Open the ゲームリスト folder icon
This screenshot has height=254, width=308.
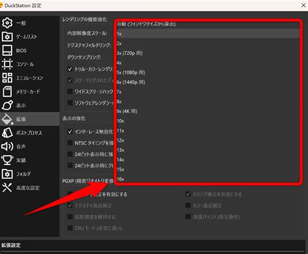tap(7, 36)
